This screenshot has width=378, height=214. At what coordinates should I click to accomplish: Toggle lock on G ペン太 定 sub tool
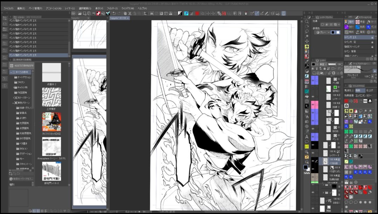tap(372, 42)
